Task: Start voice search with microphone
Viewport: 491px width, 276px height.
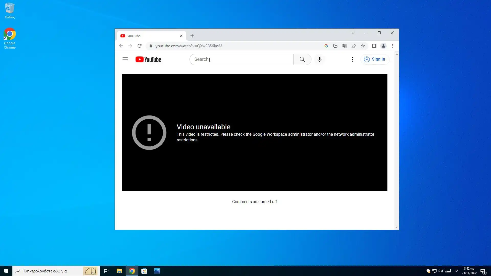Action: (x=319, y=59)
